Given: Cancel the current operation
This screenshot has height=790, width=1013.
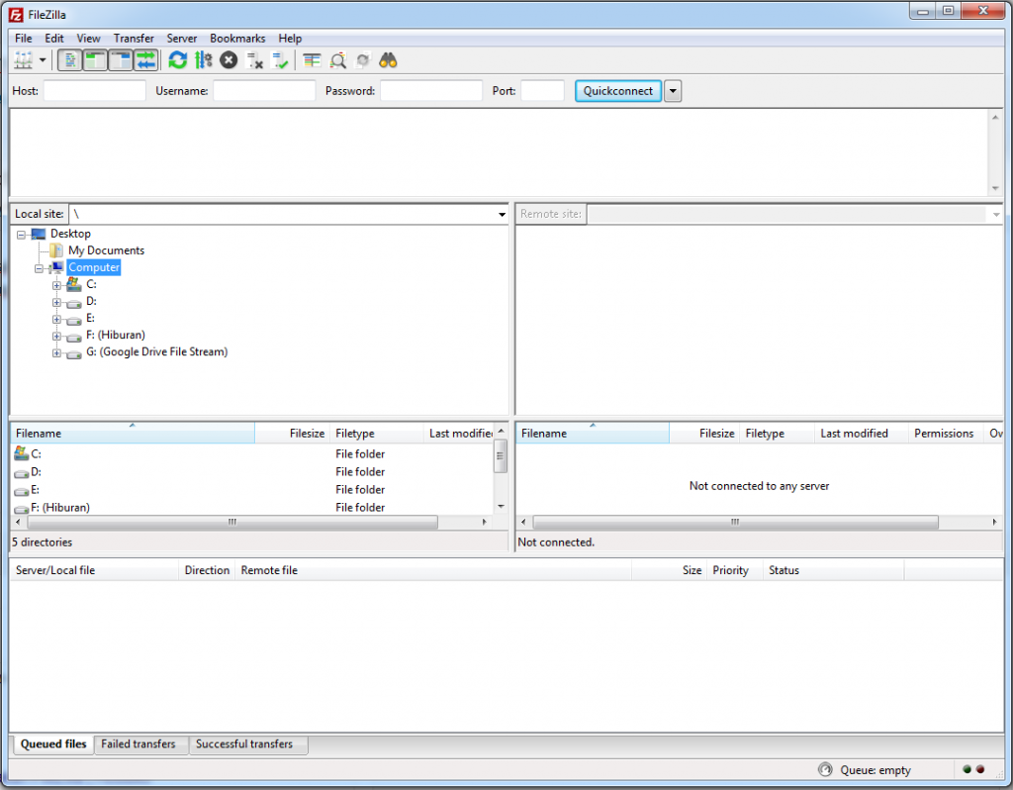Looking at the screenshot, I should (229, 60).
